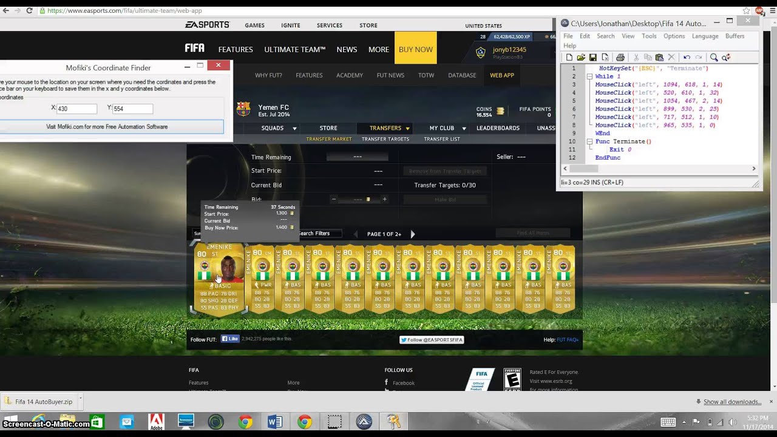Open the DATABASE tab
Viewport: 777px width, 437px height.
coord(462,75)
